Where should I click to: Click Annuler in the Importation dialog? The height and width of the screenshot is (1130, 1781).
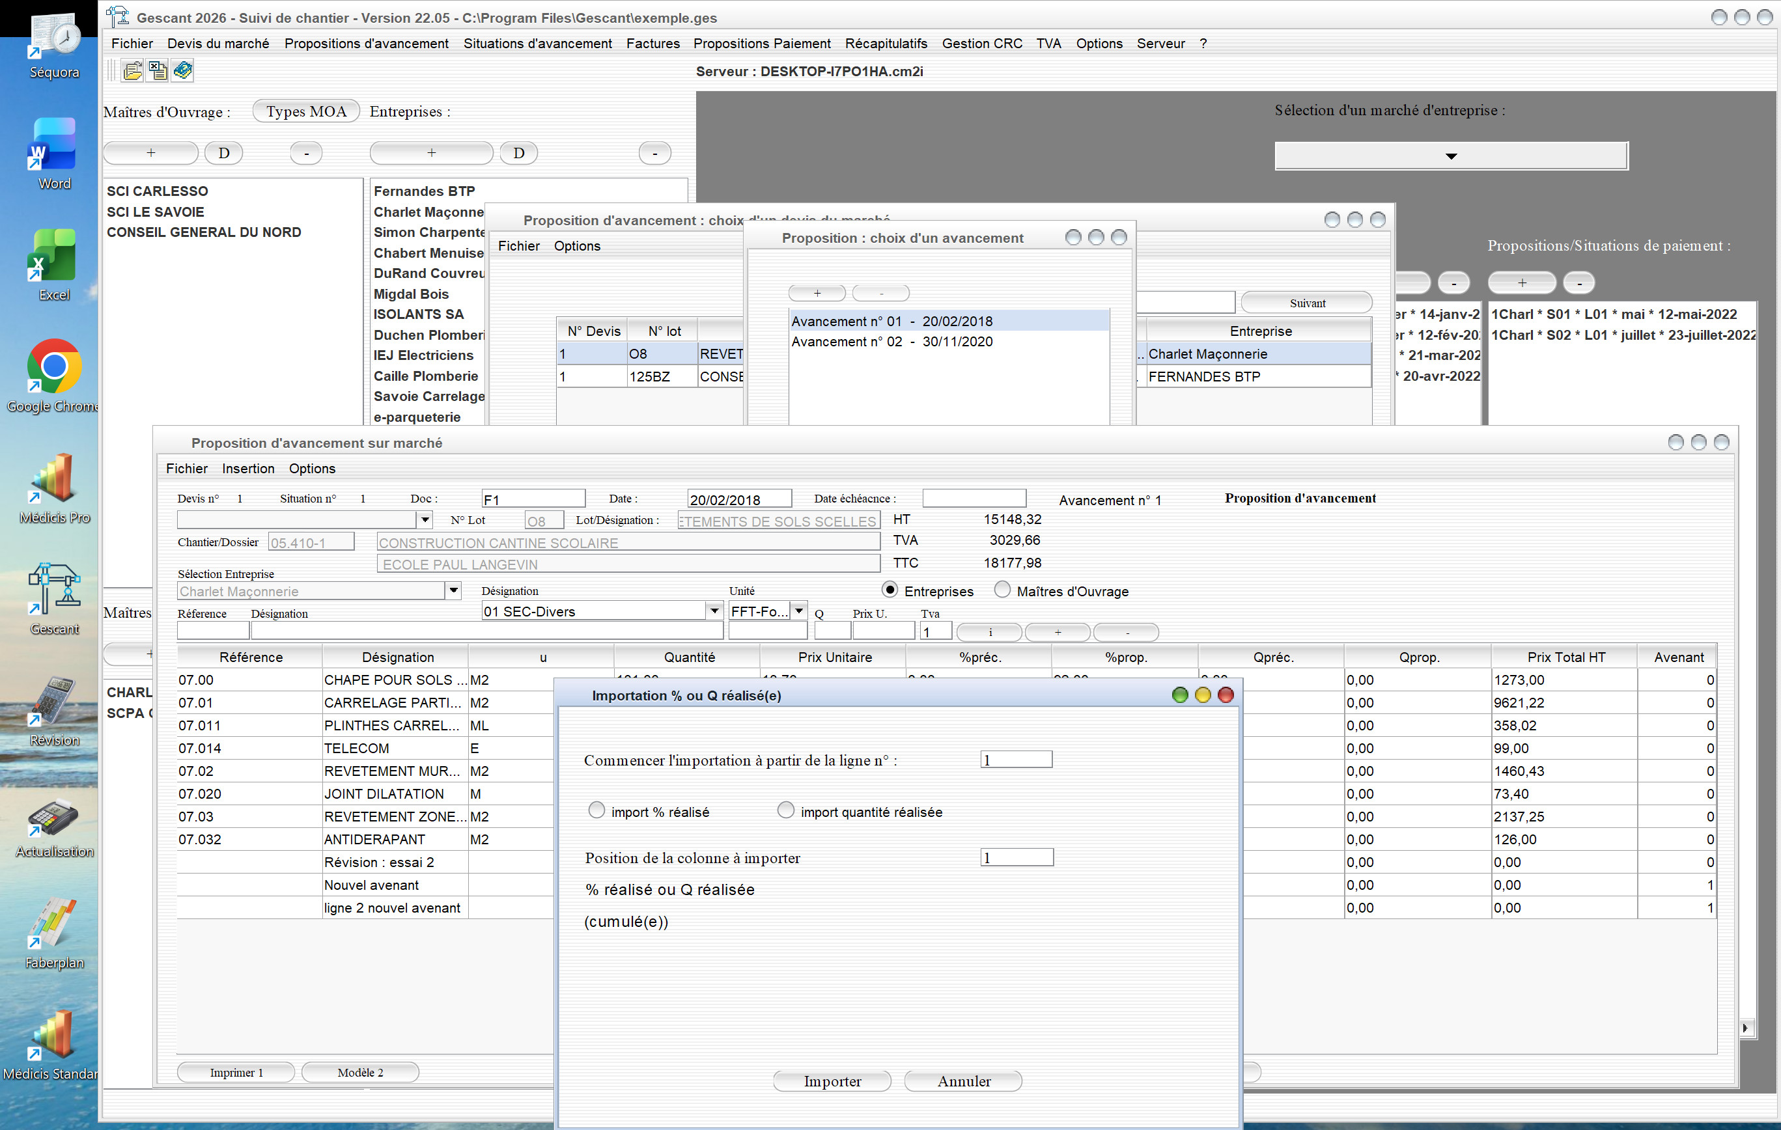[964, 1081]
